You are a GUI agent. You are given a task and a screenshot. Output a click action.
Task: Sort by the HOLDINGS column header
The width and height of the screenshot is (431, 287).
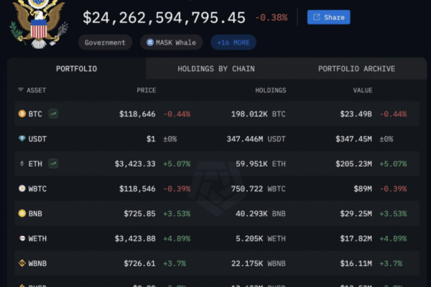click(x=271, y=90)
